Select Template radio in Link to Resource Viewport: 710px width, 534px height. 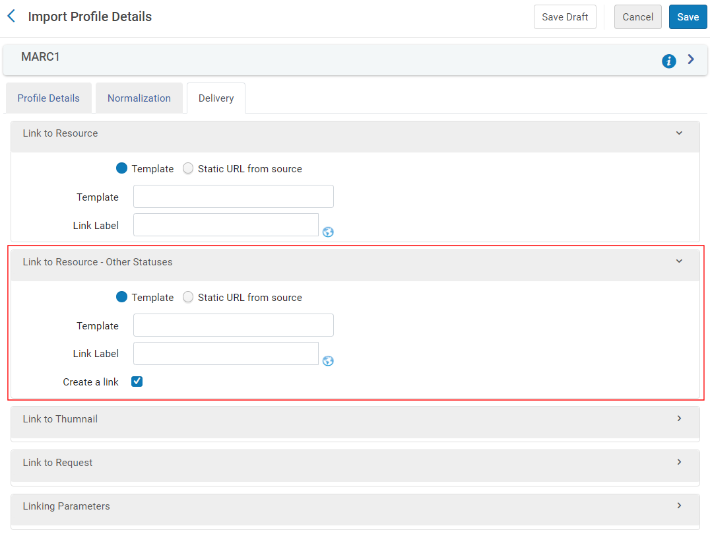[121, 168]
